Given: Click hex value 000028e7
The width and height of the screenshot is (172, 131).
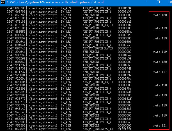Looking at the screenshot, I should click(125, 112).
